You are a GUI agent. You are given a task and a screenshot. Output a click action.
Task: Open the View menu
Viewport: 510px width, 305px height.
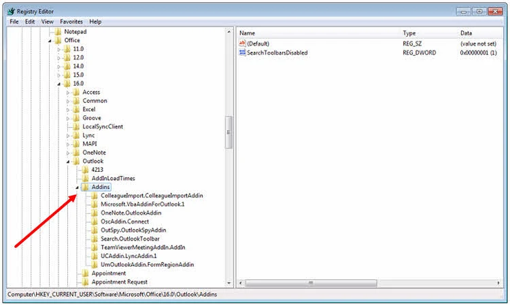coord(47,22)
